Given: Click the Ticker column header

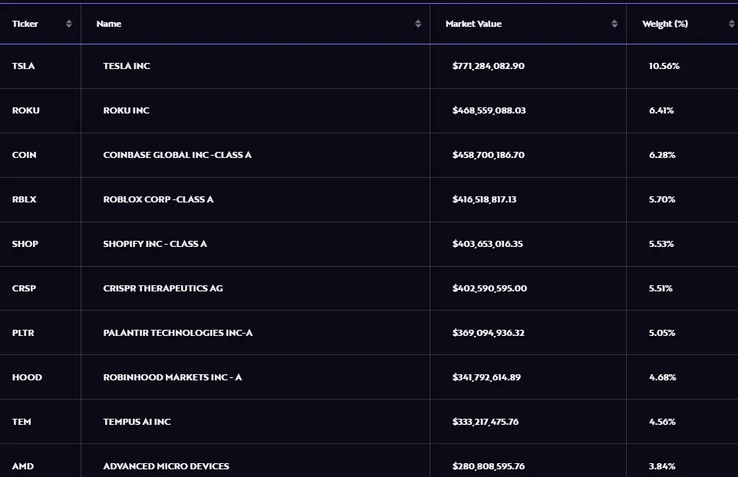Looking at the screenshot, I should coord(25,24).
